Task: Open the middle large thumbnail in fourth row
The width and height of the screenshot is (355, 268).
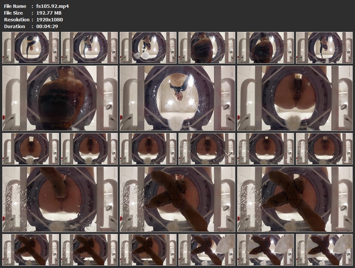Action: tap(177, 200)
